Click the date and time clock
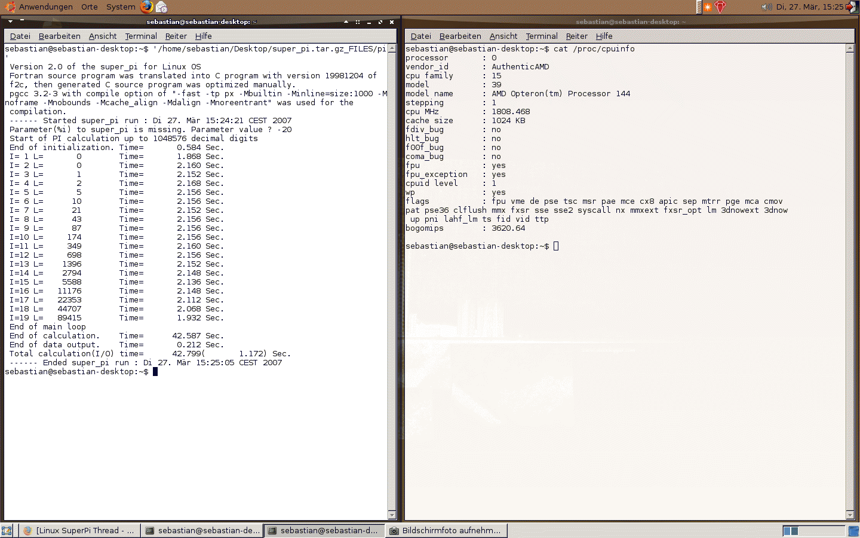This screenshot has width=860, height=538. point(810,7)
